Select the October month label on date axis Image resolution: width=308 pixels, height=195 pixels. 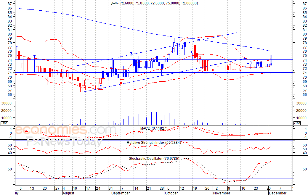pos(171,193)
